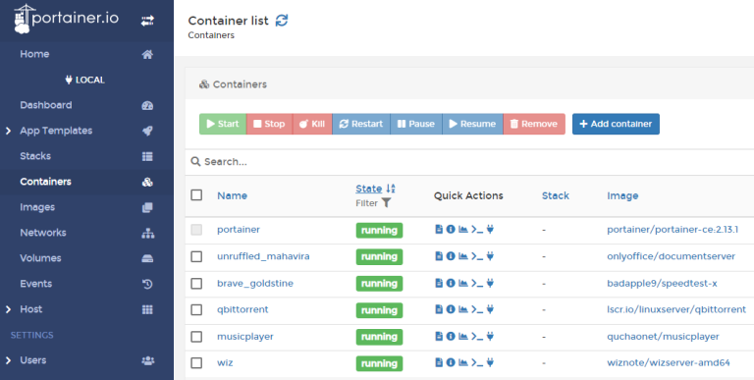The height and width of the screenshot is (380, 754).
Task: Expand the Users menu chevron
Action: [x=8, y=360]
